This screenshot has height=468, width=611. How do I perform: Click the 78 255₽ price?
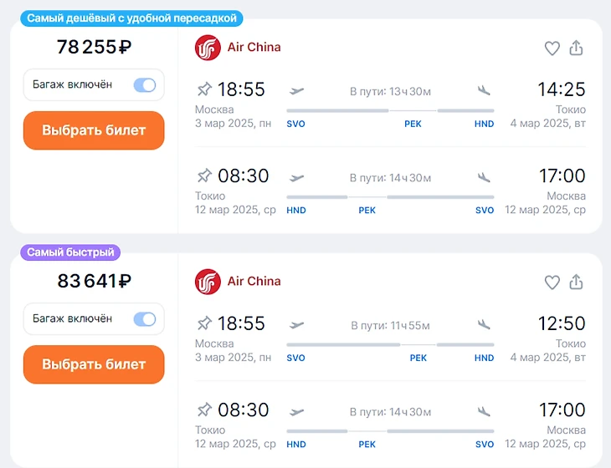(x=94, y=48)
